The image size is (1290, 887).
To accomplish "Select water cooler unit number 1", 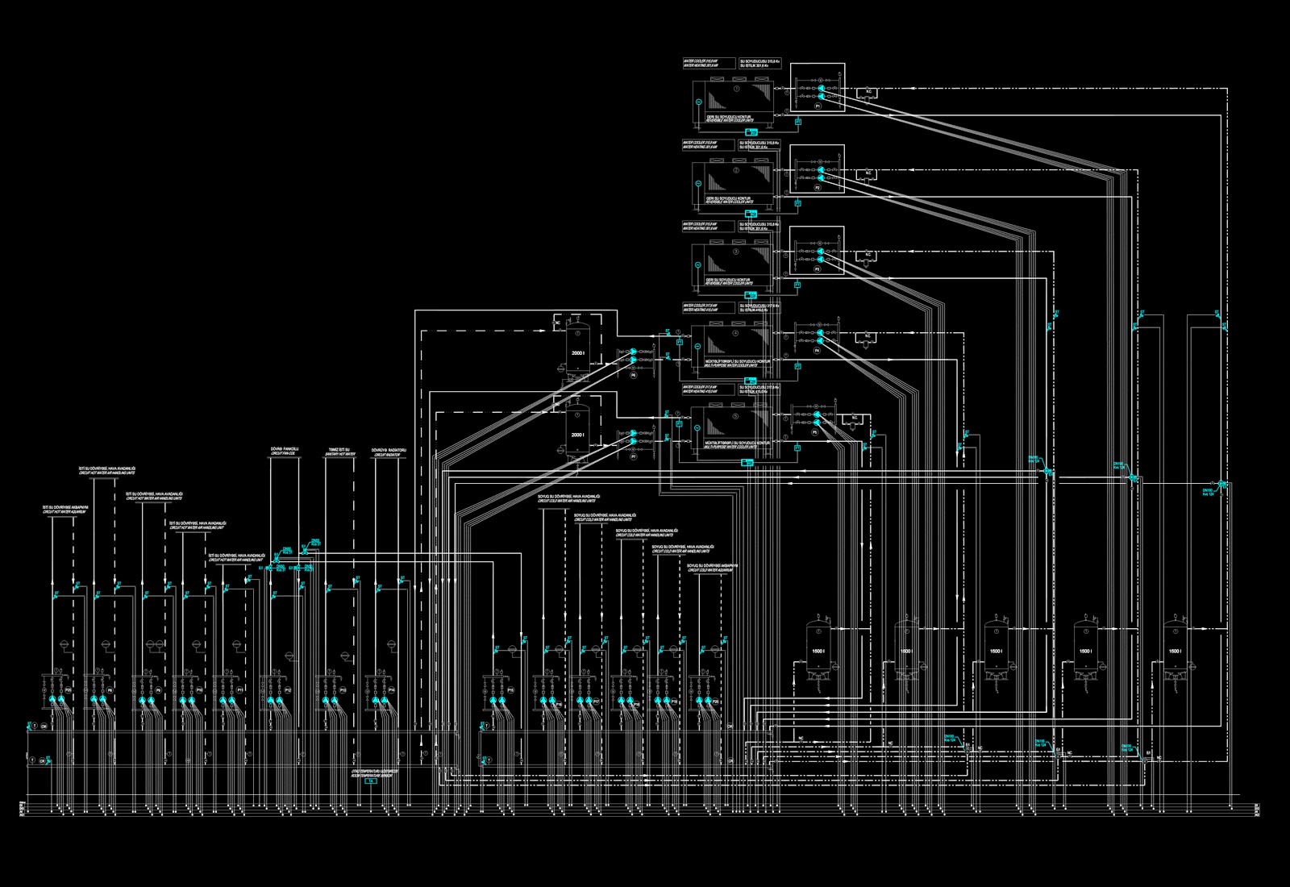I will [x=733, y=102].
